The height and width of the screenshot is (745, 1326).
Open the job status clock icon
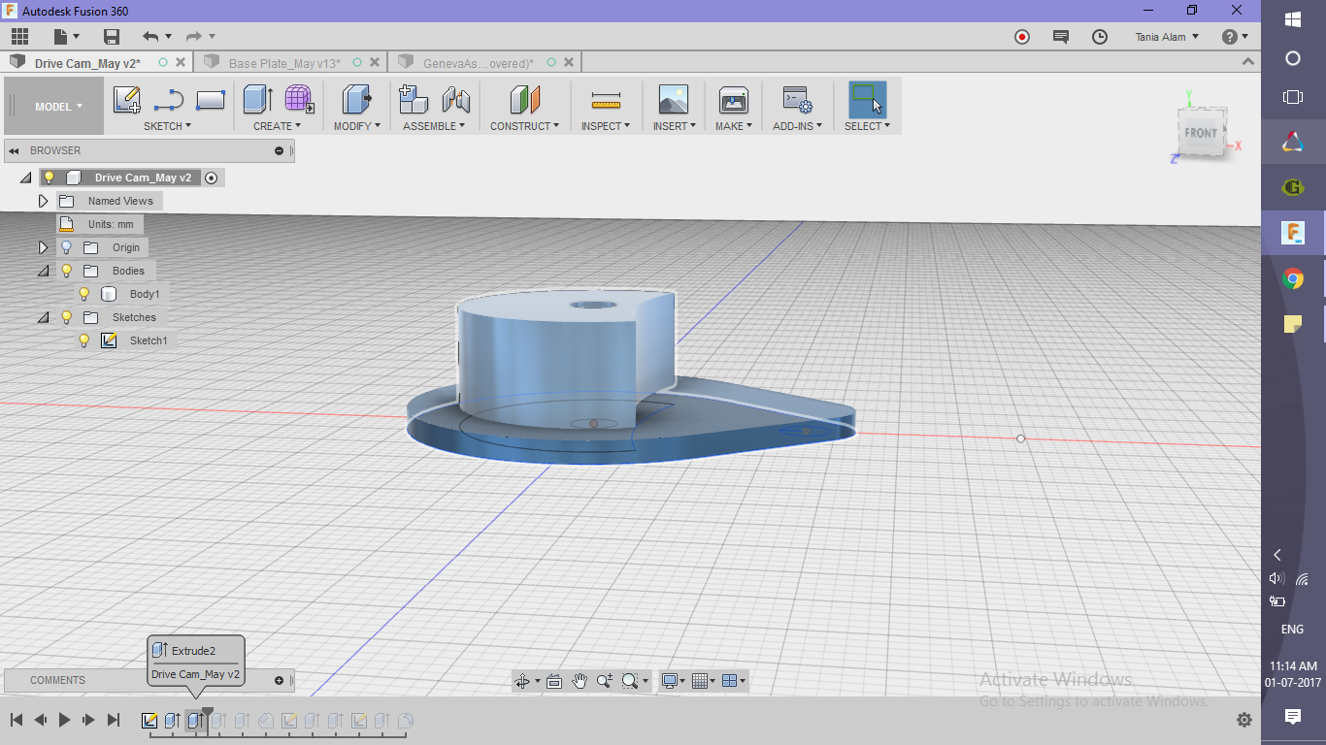click(x=1100, y=37)
